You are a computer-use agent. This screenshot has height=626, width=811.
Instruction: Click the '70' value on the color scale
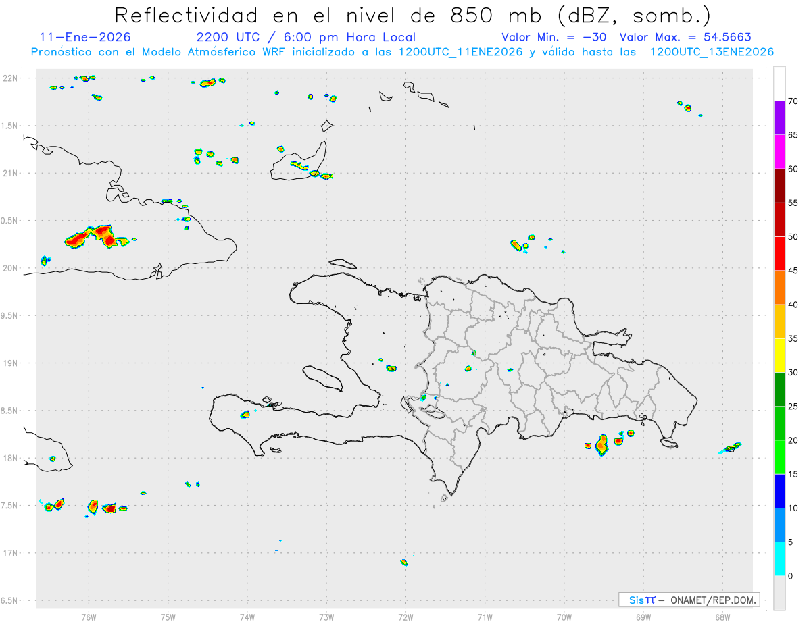pyautogui.click(x=793, y=101)
